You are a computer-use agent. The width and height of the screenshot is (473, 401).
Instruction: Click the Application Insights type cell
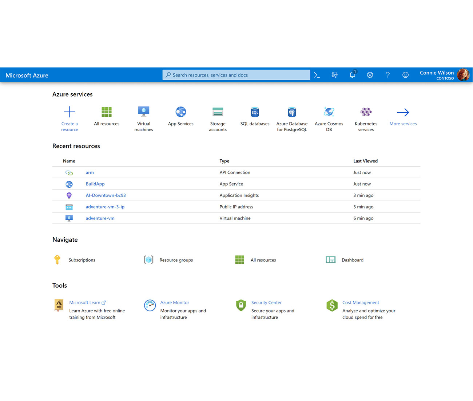[x=239, y=195]
